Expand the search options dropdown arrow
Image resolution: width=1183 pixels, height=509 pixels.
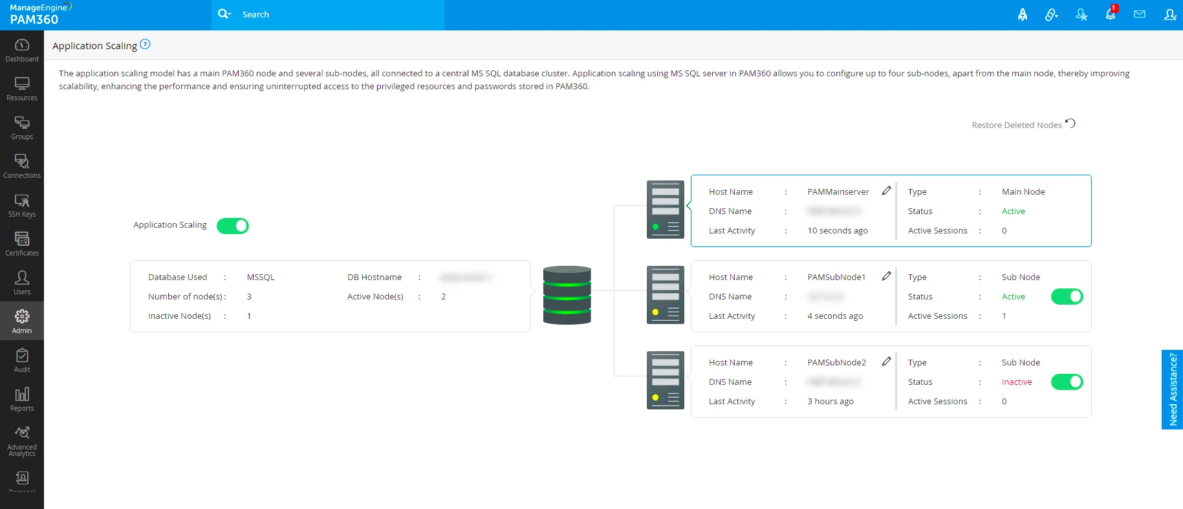tap(224, 14)
